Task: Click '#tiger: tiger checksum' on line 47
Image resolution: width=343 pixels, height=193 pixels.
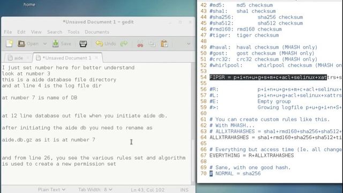Action: point(244,35)
